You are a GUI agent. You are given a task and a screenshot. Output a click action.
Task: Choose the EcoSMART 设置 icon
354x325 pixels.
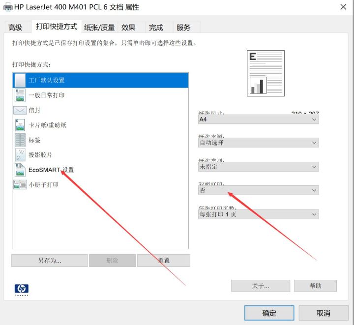click(20, 170)
